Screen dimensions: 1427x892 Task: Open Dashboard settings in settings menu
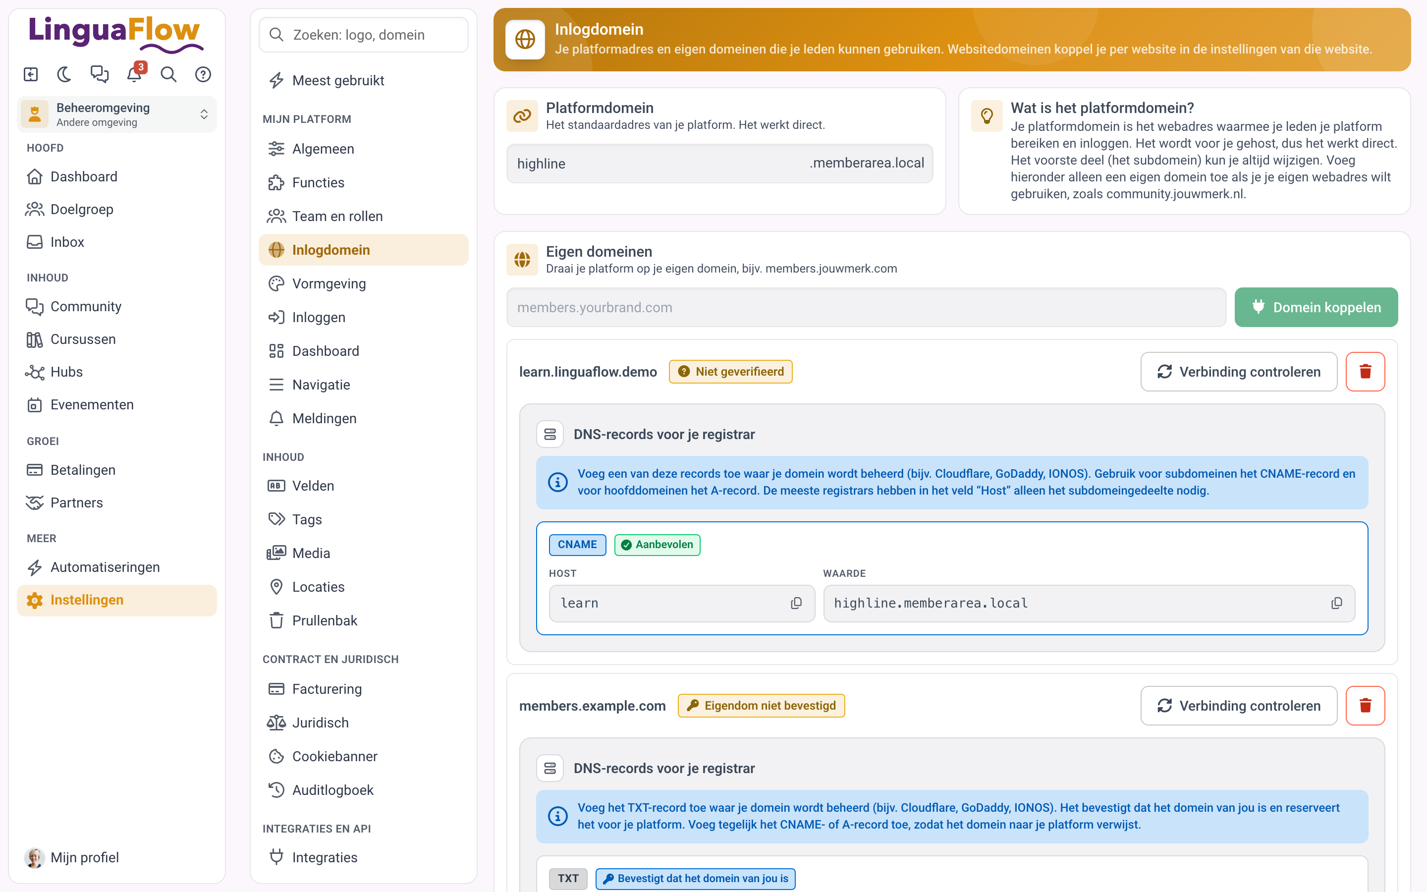pyautogui.click(x=363, y=351)
